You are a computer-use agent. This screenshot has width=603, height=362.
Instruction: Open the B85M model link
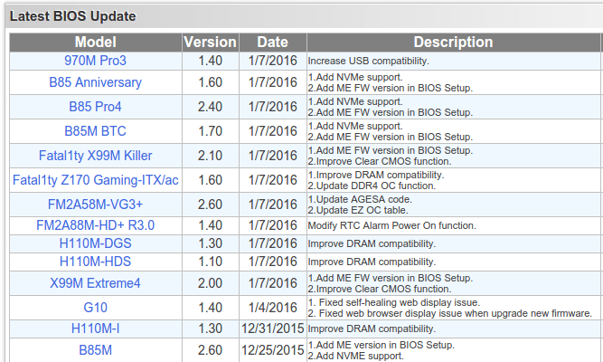click(x=95, y=350)
